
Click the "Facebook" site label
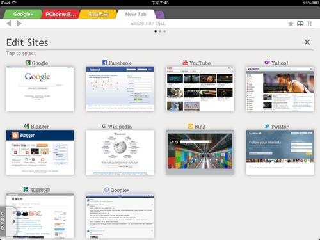120,63
